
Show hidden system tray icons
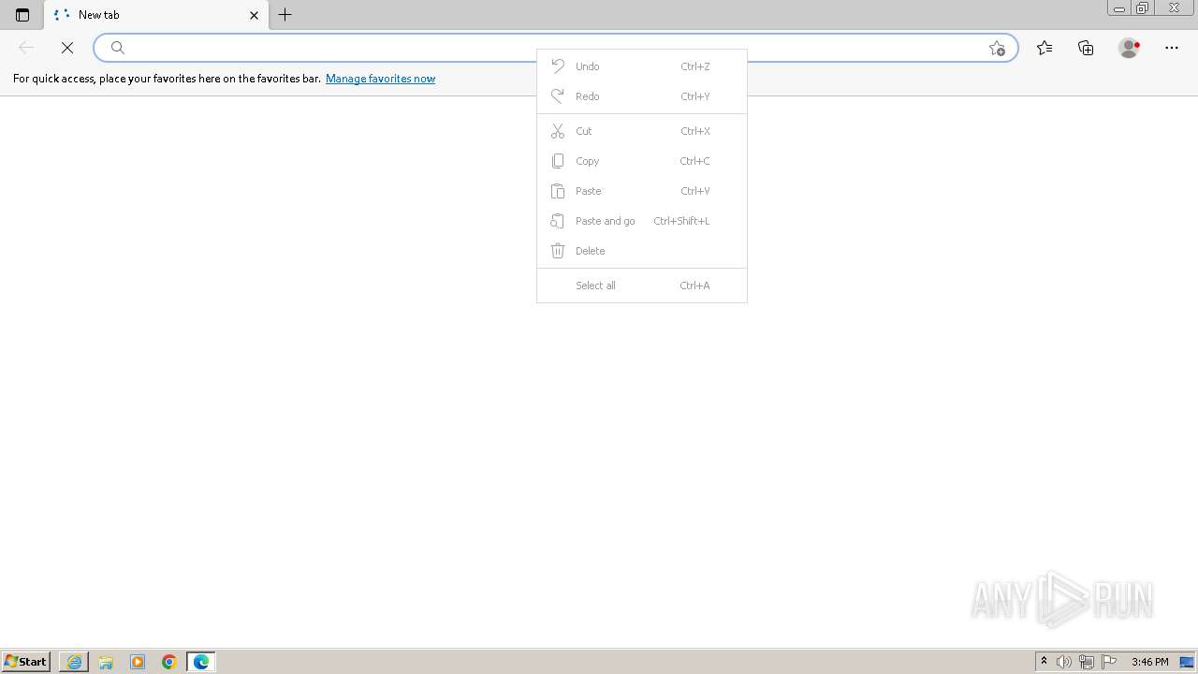coord(1044,662)
